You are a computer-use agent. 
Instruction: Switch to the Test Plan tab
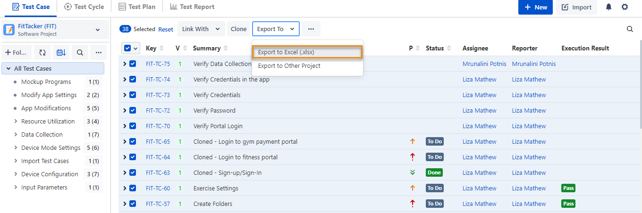click(x=138, y=7)
